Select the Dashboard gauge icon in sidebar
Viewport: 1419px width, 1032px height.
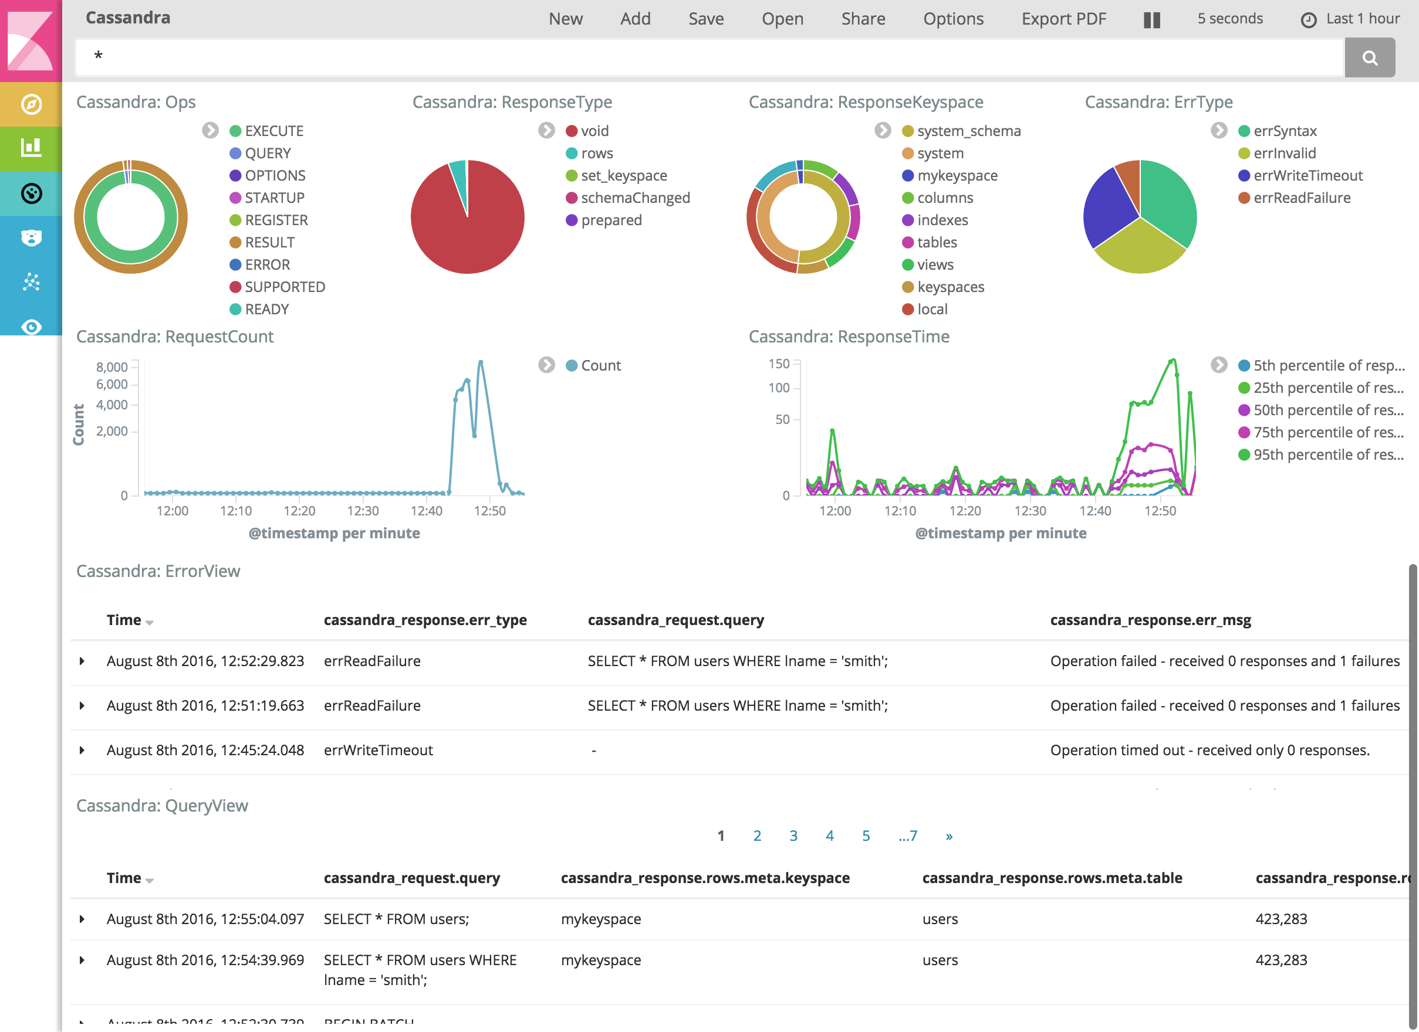[31, 193]
